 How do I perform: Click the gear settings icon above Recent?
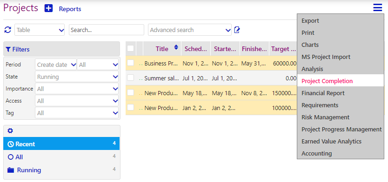pyautogui.click(x=10, y=131)
